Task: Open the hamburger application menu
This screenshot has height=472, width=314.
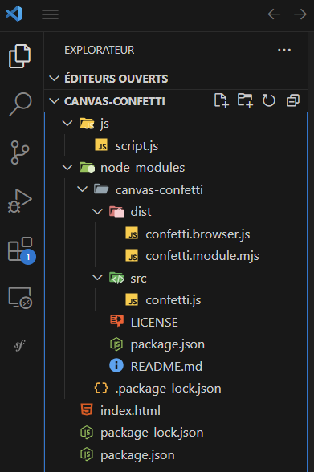Action: coord(50,14)
